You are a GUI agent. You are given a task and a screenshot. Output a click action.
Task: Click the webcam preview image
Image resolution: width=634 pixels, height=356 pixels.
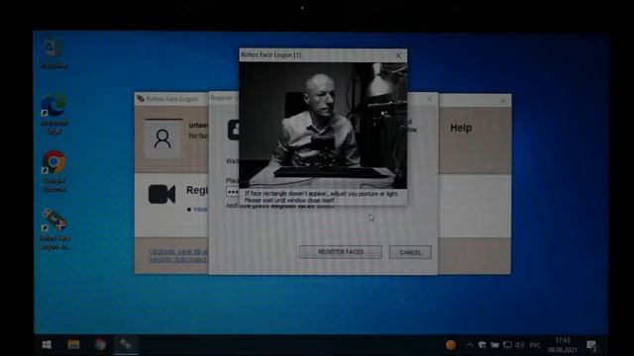pos(323,126)
